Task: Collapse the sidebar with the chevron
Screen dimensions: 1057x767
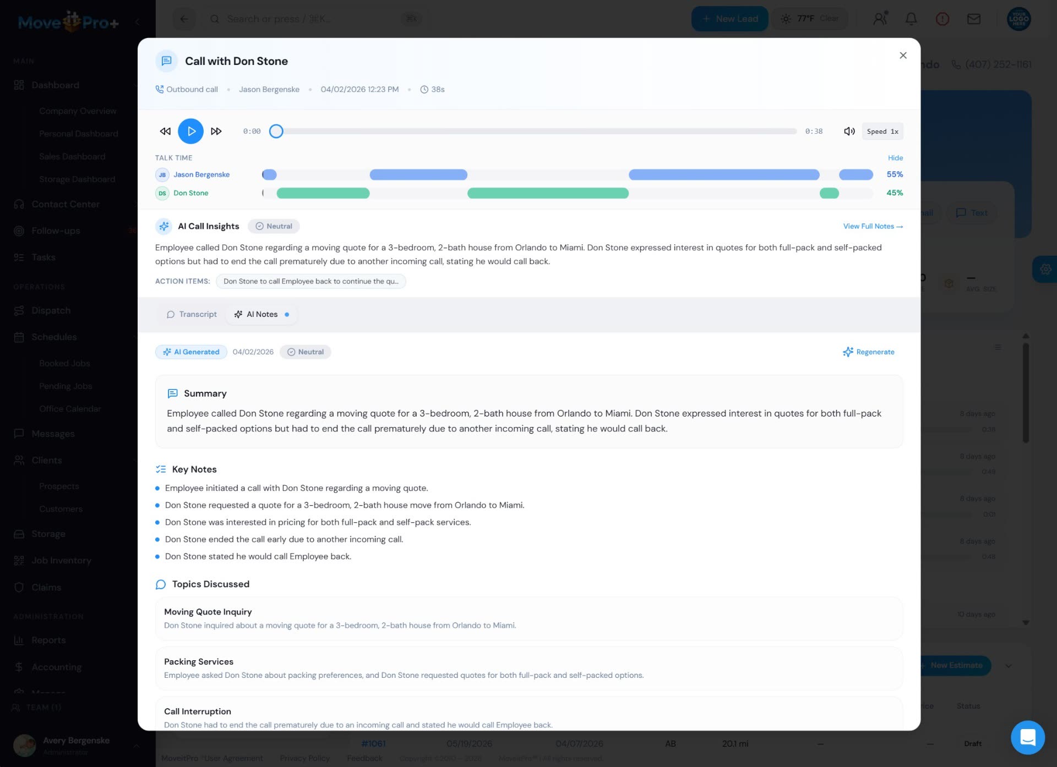Action: (x=138, y=22)
